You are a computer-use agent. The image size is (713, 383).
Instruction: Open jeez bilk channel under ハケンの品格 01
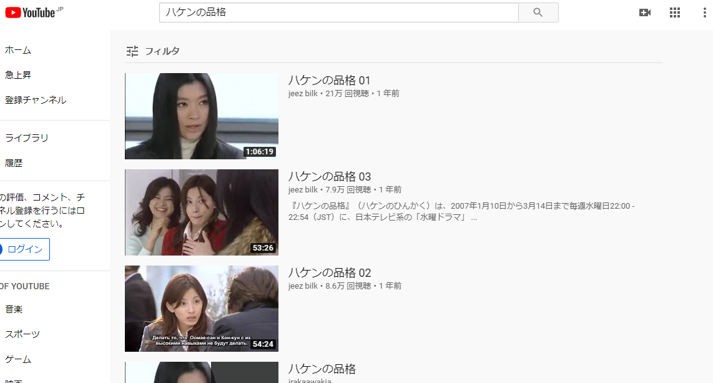303,93
